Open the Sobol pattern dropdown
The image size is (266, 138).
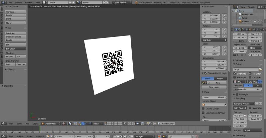253,131
